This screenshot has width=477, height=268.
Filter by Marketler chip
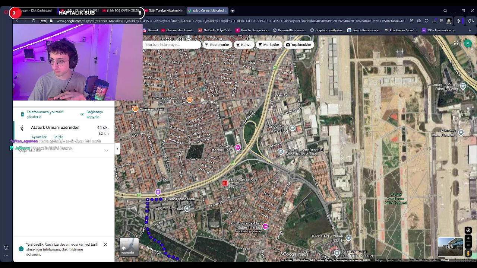click(x=269, y=45)
